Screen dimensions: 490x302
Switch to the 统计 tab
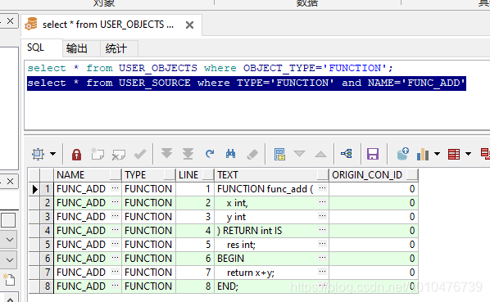(119, 48)
